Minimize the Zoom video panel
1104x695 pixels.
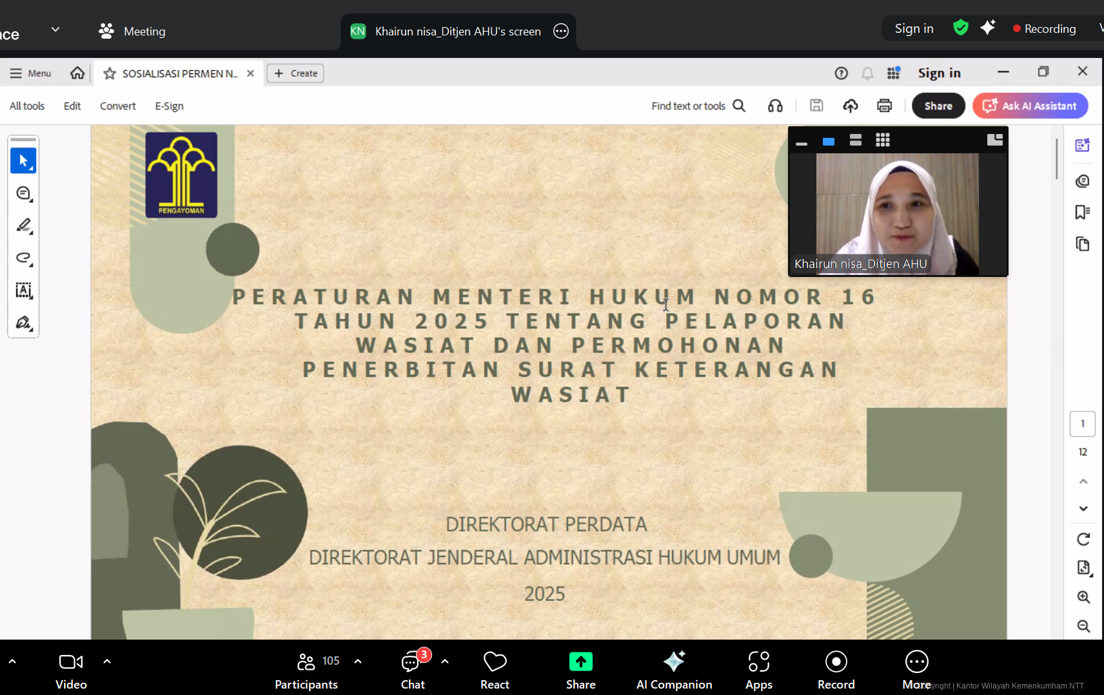pyautogui.click(x=802, y=142)
